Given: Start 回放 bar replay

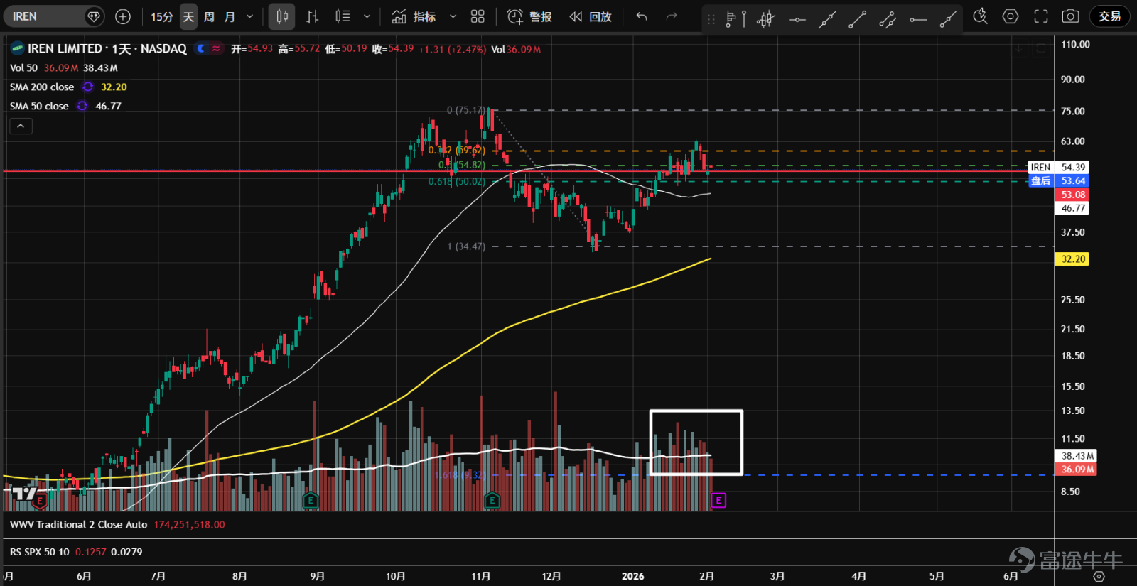Looking at the screenshot, I should pos(591,16).
